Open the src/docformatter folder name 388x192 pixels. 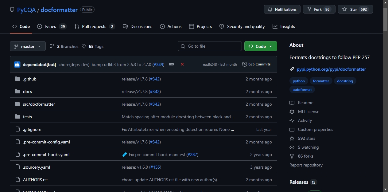[x=39, y=104]
